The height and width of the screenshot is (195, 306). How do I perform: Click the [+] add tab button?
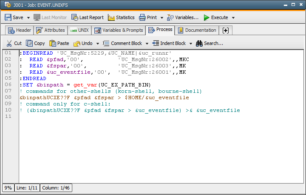[225, 30]
